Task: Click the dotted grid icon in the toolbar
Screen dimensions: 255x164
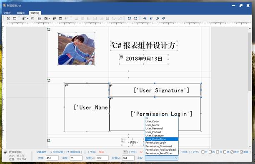Action: 67,18
